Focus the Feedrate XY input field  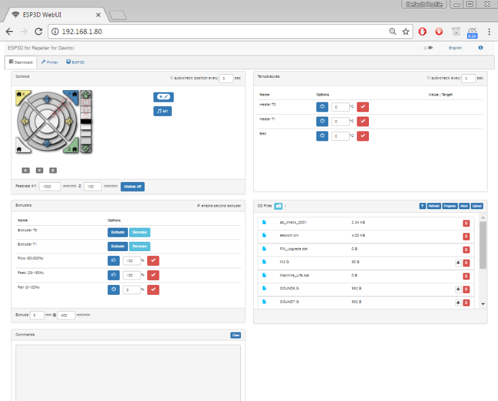[50, 186]
